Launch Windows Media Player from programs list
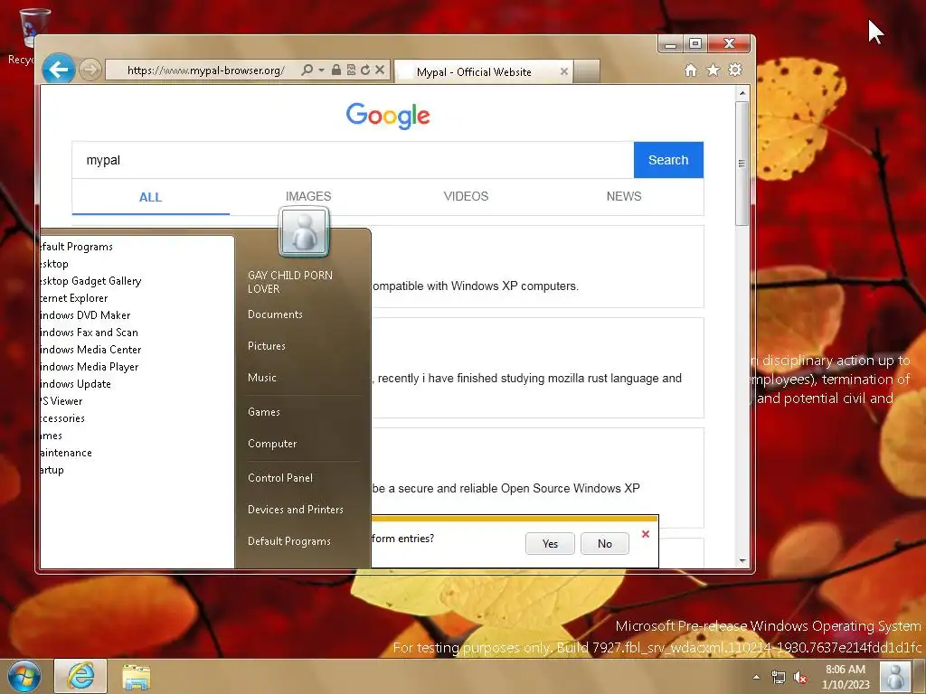 (x=90, y=367)
